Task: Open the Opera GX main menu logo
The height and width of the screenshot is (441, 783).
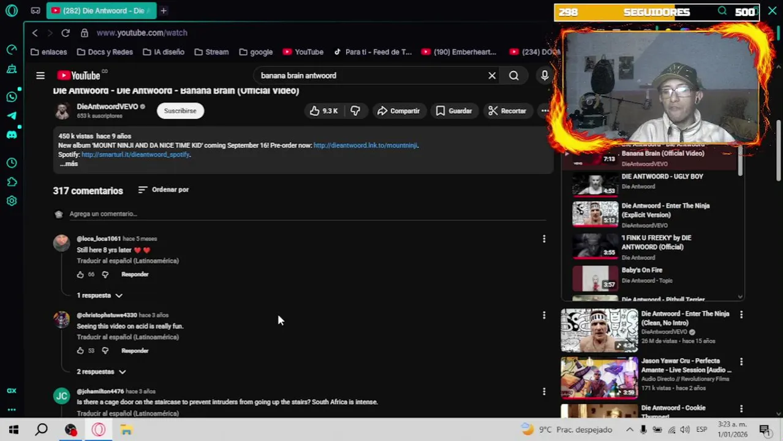Action: (x=12, y=10)
